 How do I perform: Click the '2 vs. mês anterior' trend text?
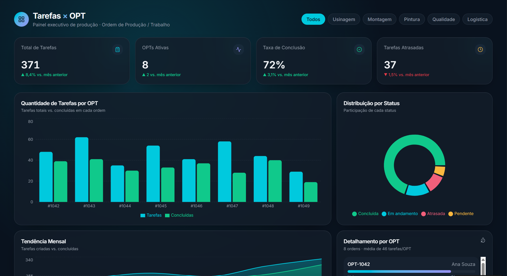click(162, 75)
